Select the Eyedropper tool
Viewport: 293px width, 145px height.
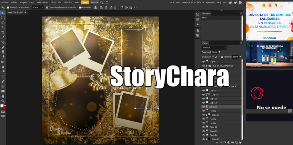click(x=3, y=37)
